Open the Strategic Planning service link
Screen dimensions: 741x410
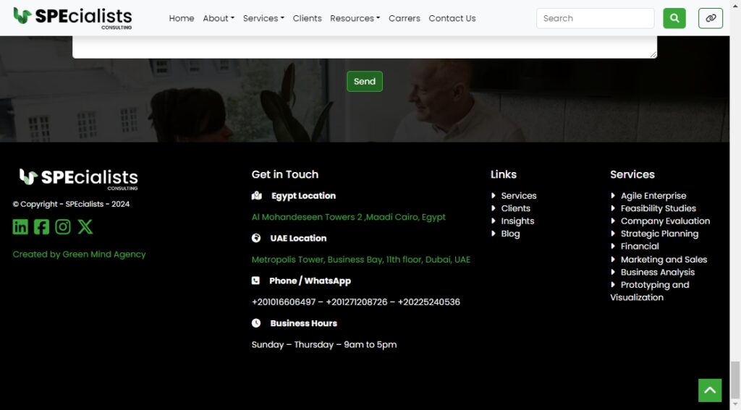[x=660, y=234]
